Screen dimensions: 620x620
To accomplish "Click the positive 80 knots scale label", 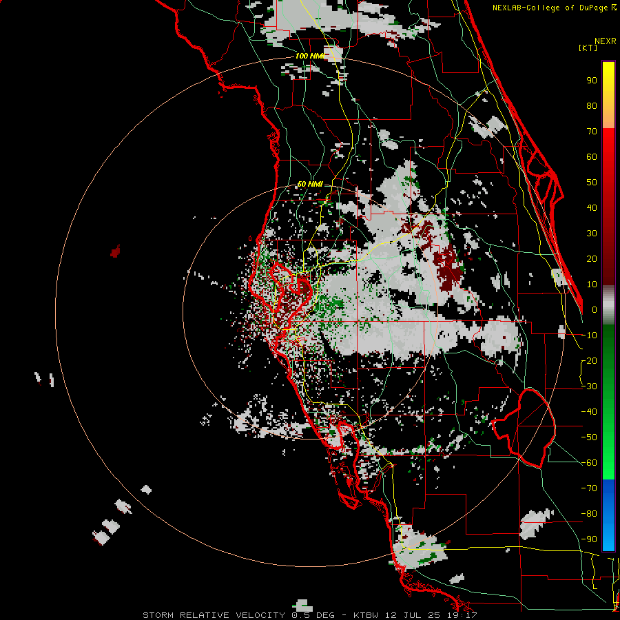I will [592, 106].
